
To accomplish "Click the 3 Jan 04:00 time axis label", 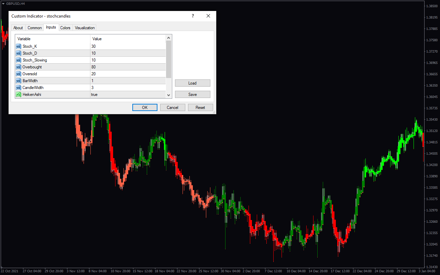I will click(427, 271).
